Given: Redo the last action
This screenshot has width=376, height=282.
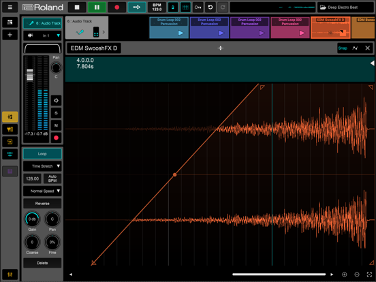Looking at the screenshot, I should click(223, 7).
